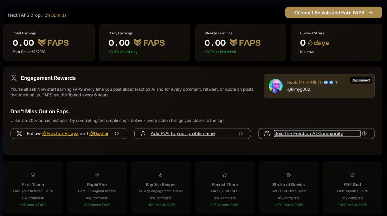Click the crown icon on FAP God card

coord(352,175)
